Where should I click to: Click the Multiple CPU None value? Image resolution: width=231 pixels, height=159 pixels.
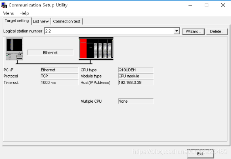coord(136,101)
